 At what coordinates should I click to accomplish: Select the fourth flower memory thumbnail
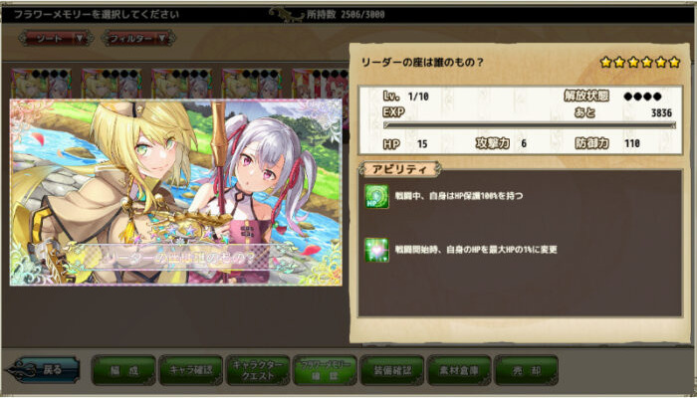(x=252, y=84)
